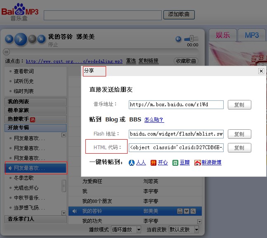This screenshot has width=267, height=238.
Task: Select the 光棍也开心 album
Action: point(26,188)
